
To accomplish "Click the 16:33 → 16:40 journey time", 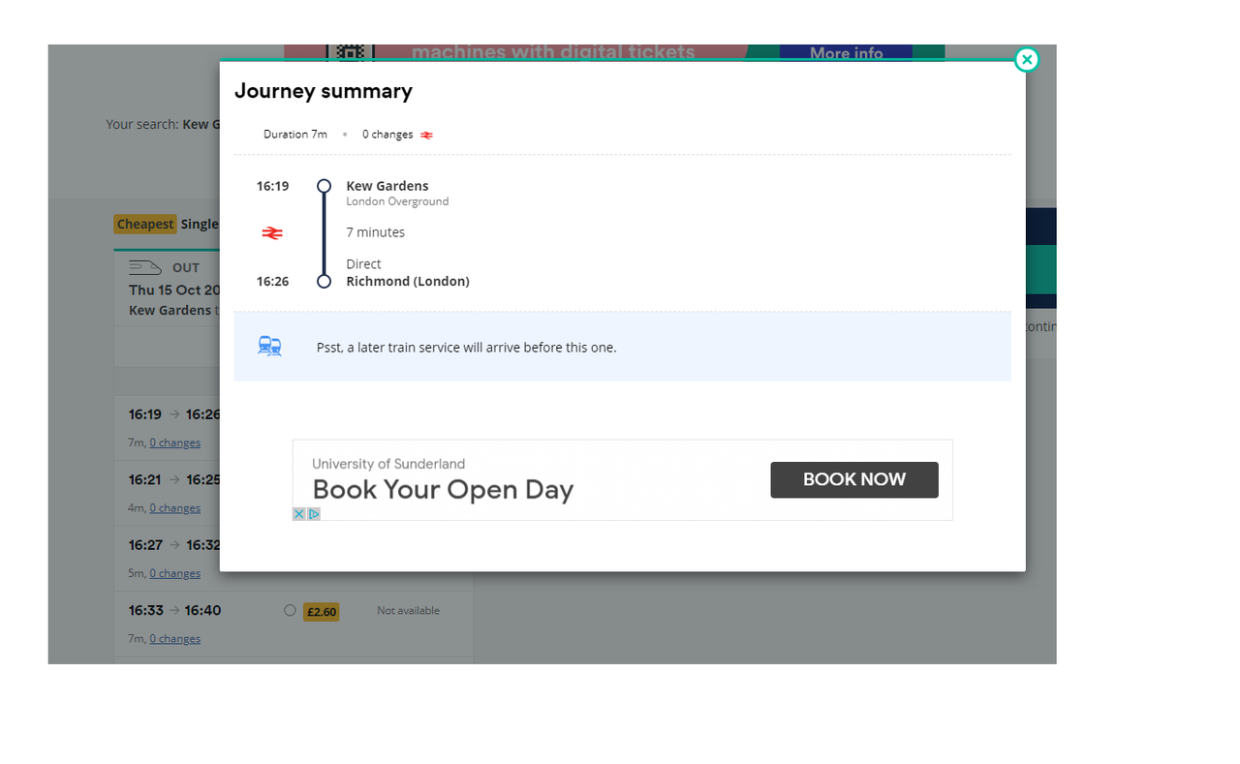I will (x=174, y=610).
